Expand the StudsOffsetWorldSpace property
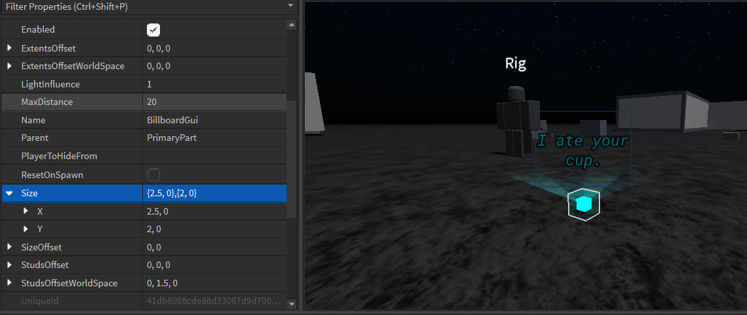 click(10, 283)
